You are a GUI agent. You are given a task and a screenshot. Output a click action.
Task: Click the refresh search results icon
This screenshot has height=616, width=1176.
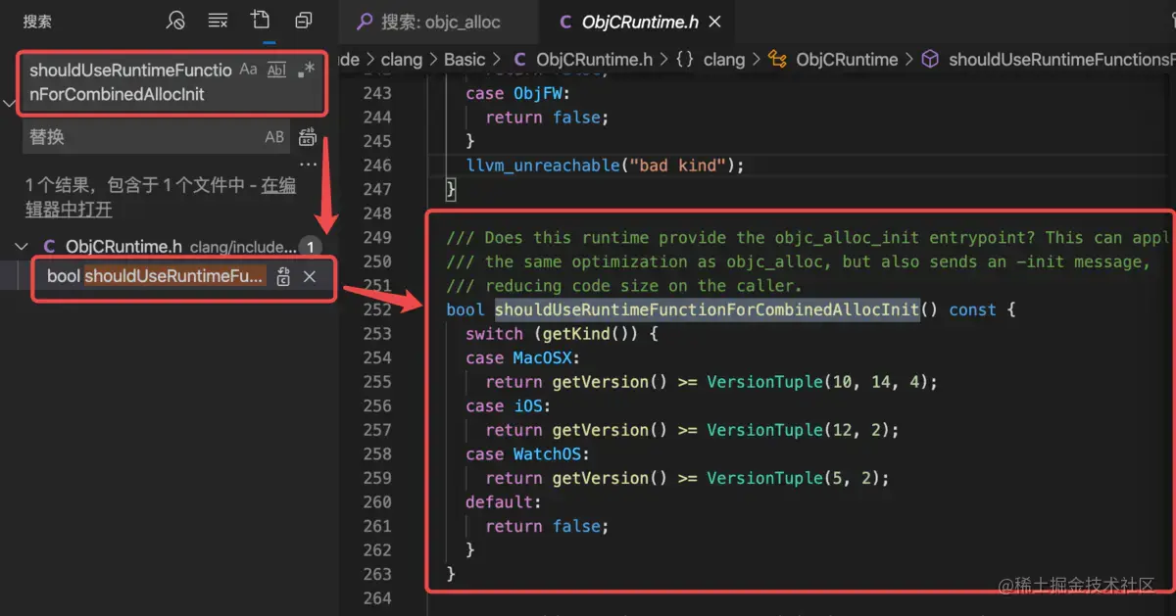pyautogui.click(x=175, y=21)
